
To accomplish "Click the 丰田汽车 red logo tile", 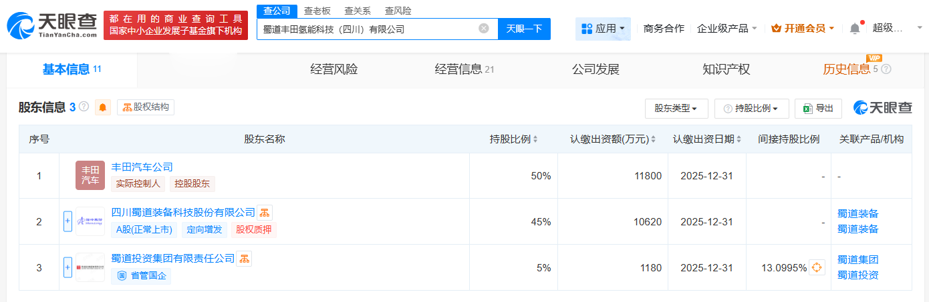I will (90, 175).
